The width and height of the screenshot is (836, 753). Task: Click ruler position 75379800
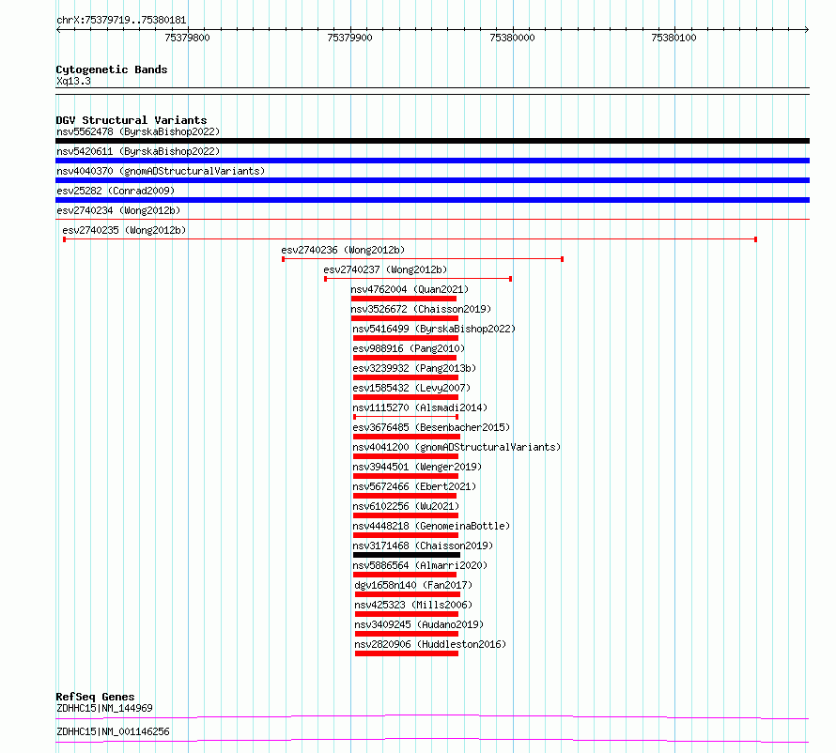pyautogui.click(x=187, y=38)
